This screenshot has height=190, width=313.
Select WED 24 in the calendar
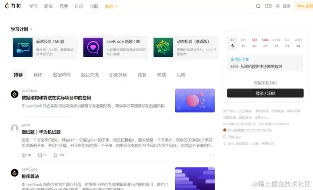pos(298,43)
